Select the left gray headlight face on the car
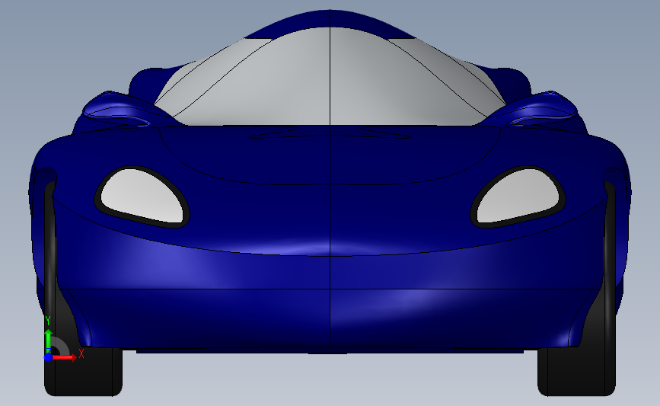 [x=142, y=196]
